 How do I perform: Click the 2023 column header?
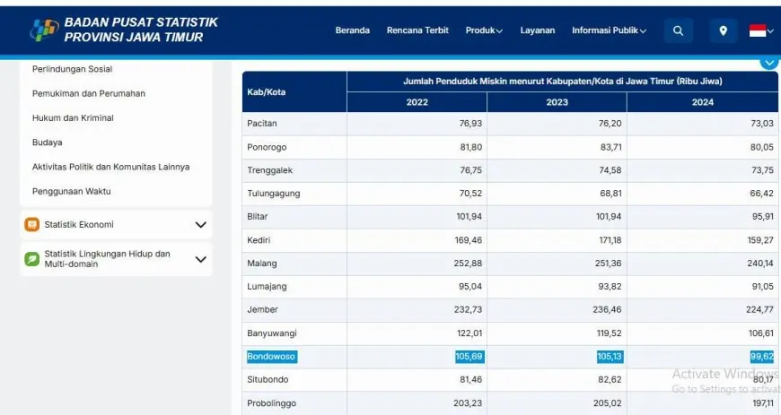click(557, 102)
